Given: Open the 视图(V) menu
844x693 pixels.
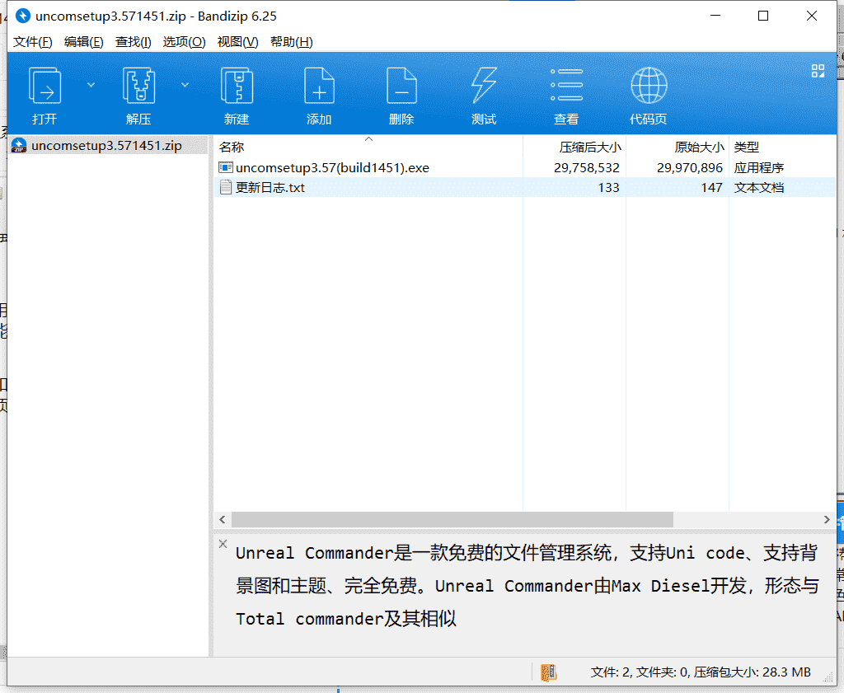Looking at the screenshot, I should pyautogui.click(x=237, y=42).
